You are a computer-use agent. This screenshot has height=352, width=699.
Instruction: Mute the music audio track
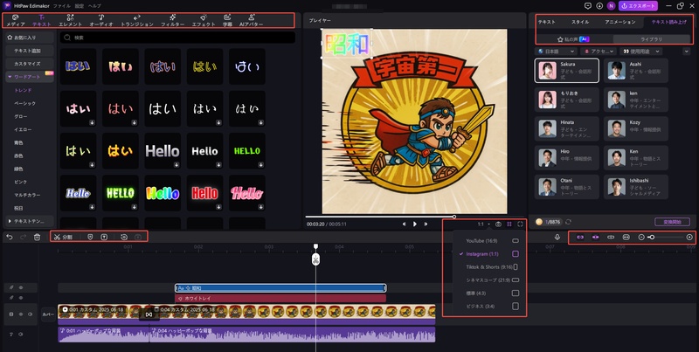[21, 335]
